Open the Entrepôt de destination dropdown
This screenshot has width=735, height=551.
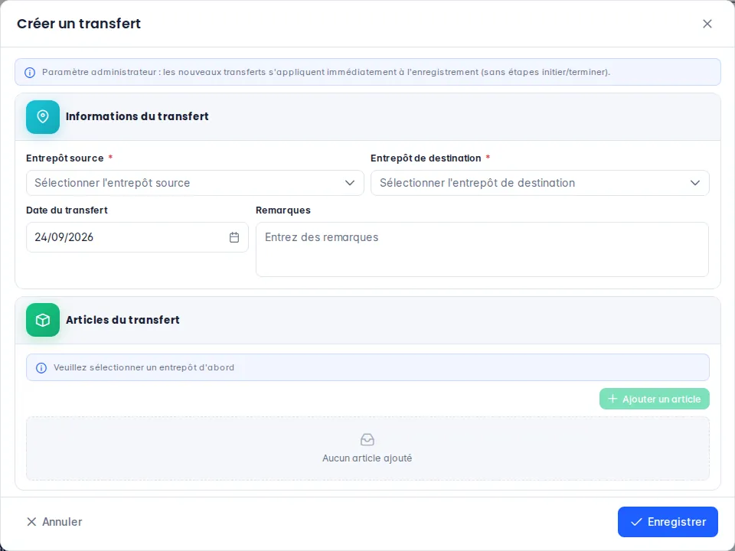pos(540,183)
